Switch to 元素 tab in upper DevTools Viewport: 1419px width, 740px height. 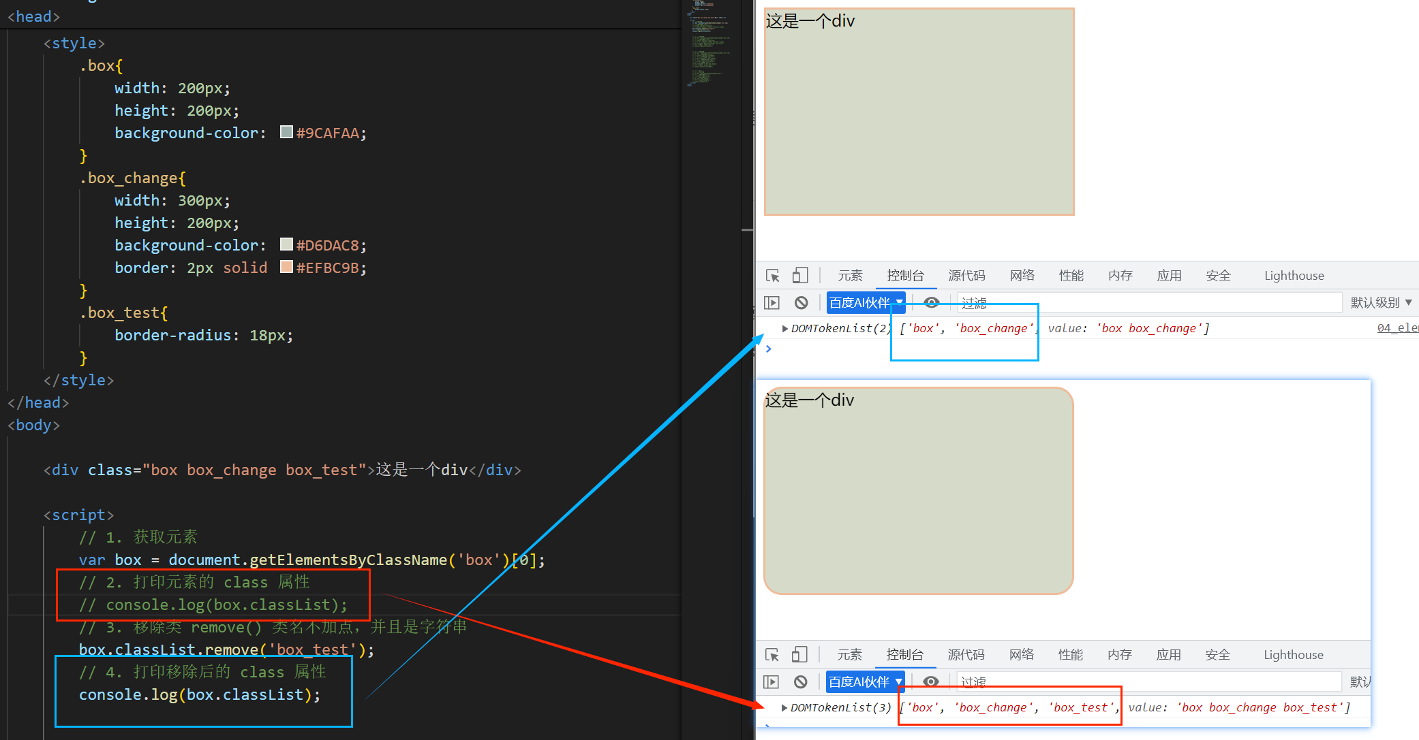tap(850, 276)
